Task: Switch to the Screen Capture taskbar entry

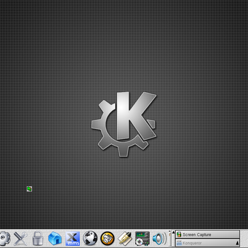Action: tap(208, 234)
